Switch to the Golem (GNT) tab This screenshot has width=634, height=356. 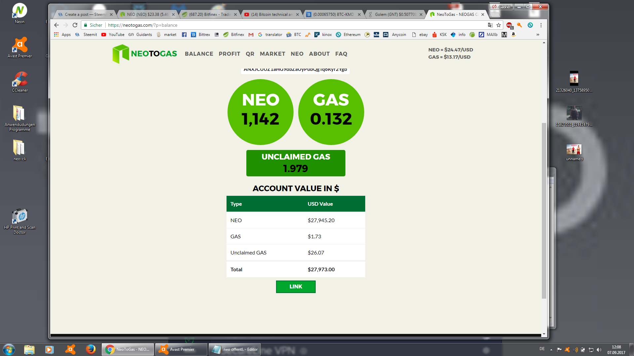coord(395,15)
